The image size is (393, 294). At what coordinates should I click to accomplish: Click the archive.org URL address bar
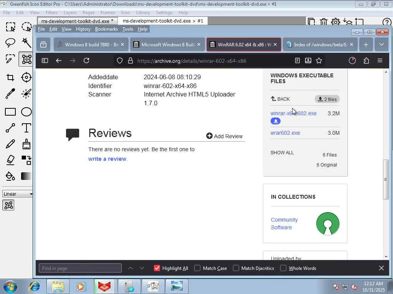tap(192, 61)
